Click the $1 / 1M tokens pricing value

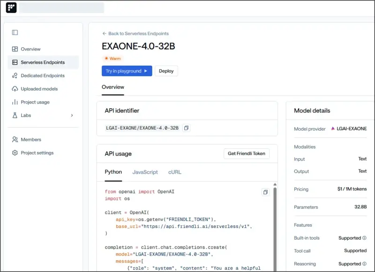pos(352,189)
